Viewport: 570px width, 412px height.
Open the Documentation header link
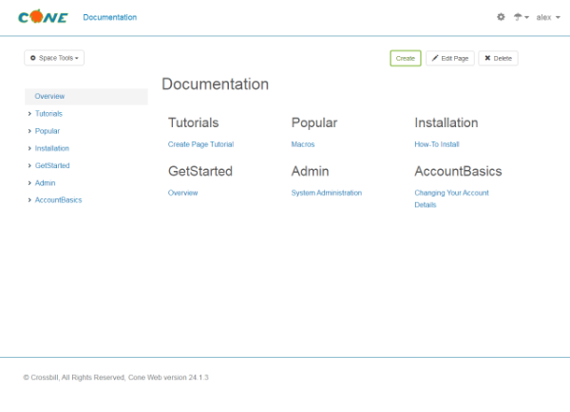pyautogui.click(x=110, y=17)
